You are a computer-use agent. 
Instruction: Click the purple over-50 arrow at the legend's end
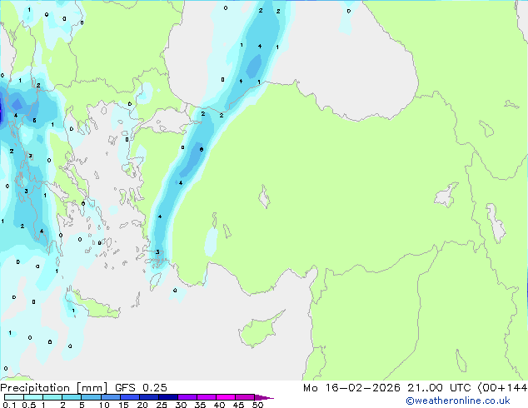264,397
